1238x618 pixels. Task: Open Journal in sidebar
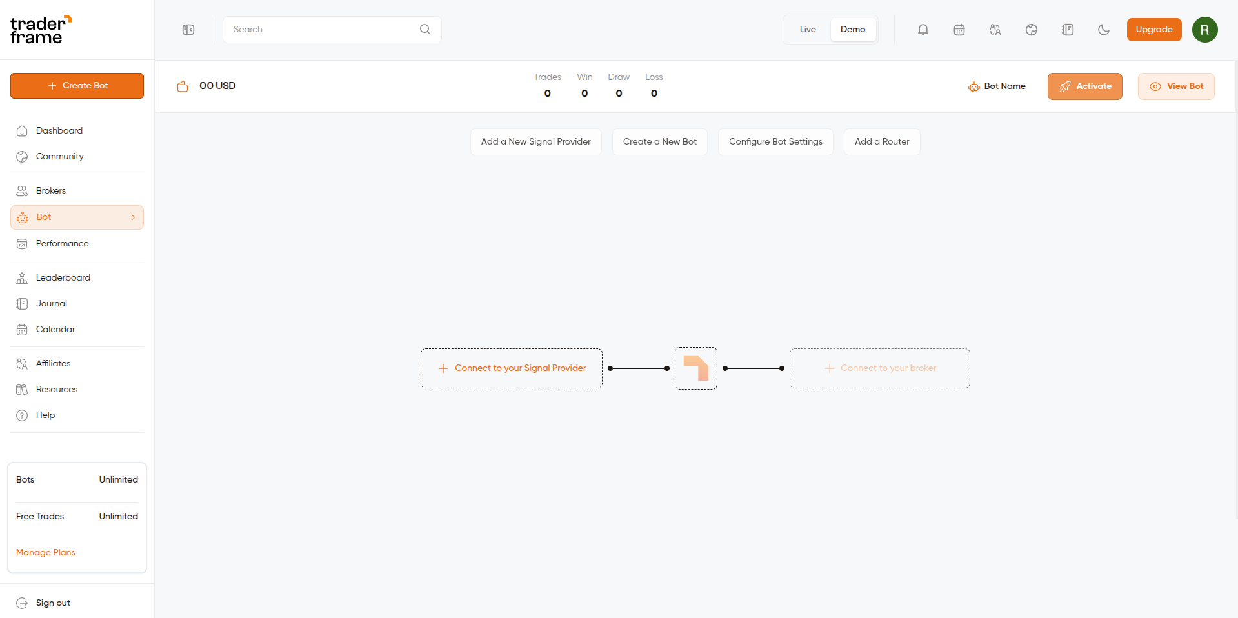[77, 303]
